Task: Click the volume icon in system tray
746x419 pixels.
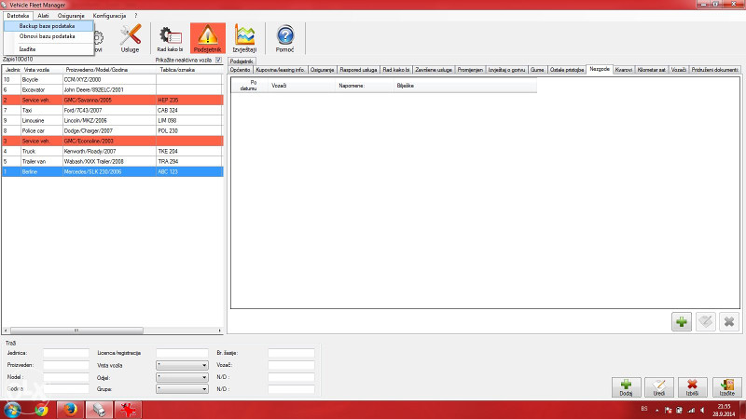Action: 703,410
